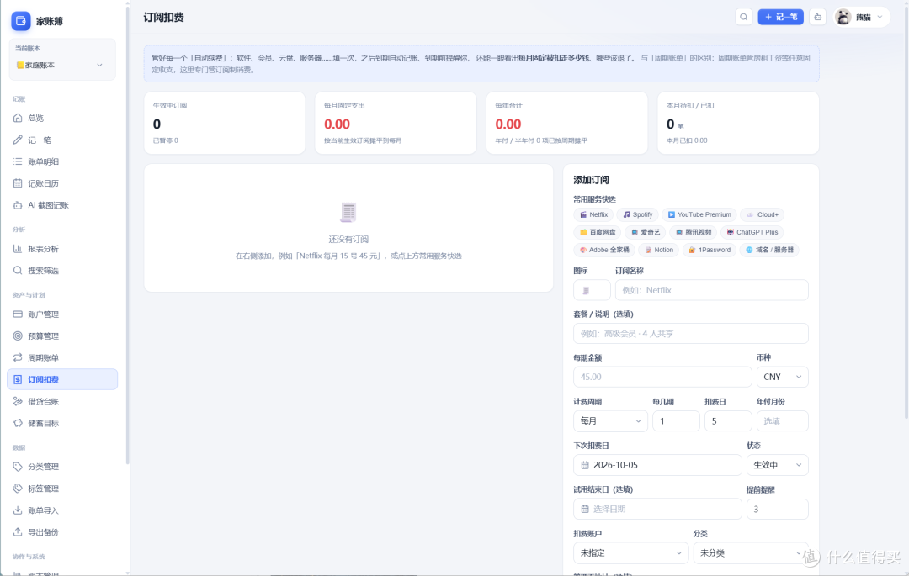Open the 扣费账户 未指定 dropdown
Screen dimensions: 909x576
tap(630, 552)
